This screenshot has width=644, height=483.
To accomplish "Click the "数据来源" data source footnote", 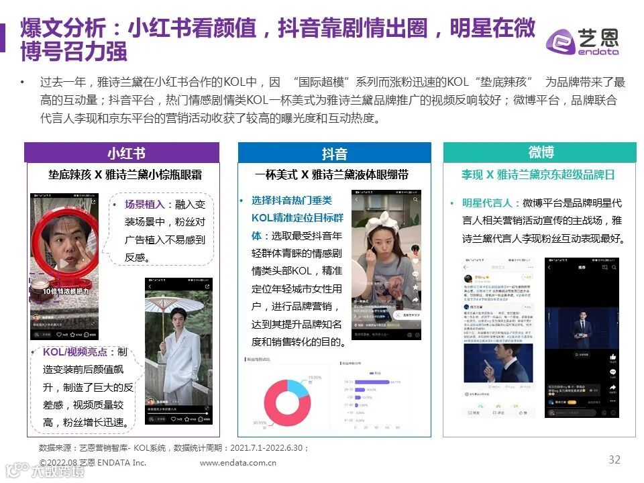I will [174, 447].
